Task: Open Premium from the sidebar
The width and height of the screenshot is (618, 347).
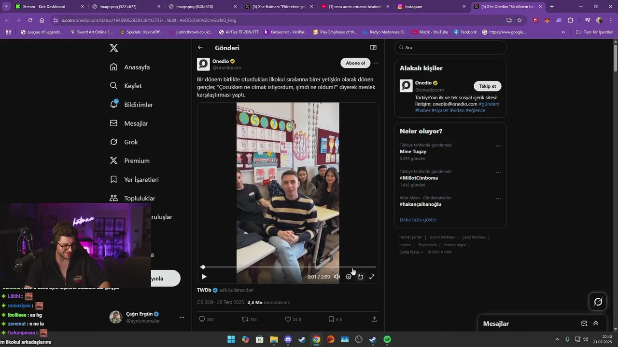Action: pyautogui.click(x=129, y=160)
